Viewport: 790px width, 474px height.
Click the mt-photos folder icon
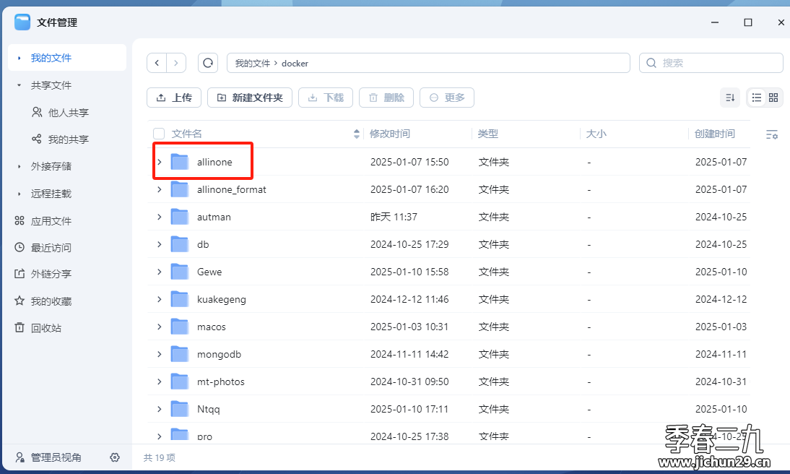coord(179,382)
